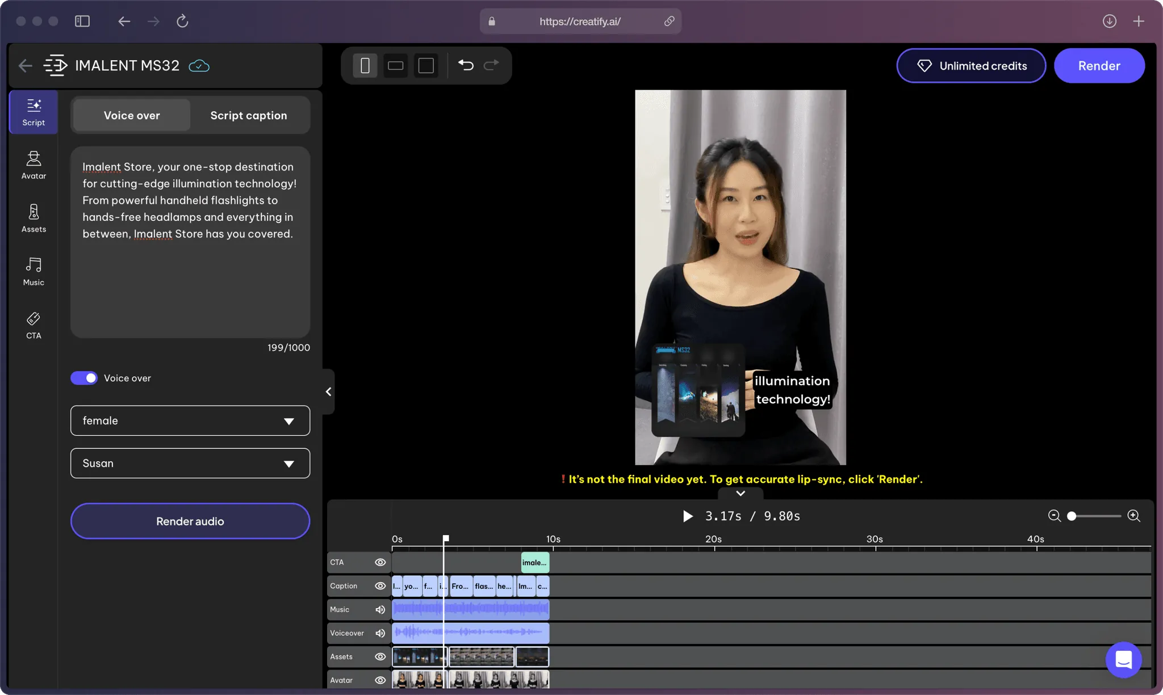Screen dimensions: 1163x695
Task: Hide the Avatar track
Action: (x=380, y=680)
